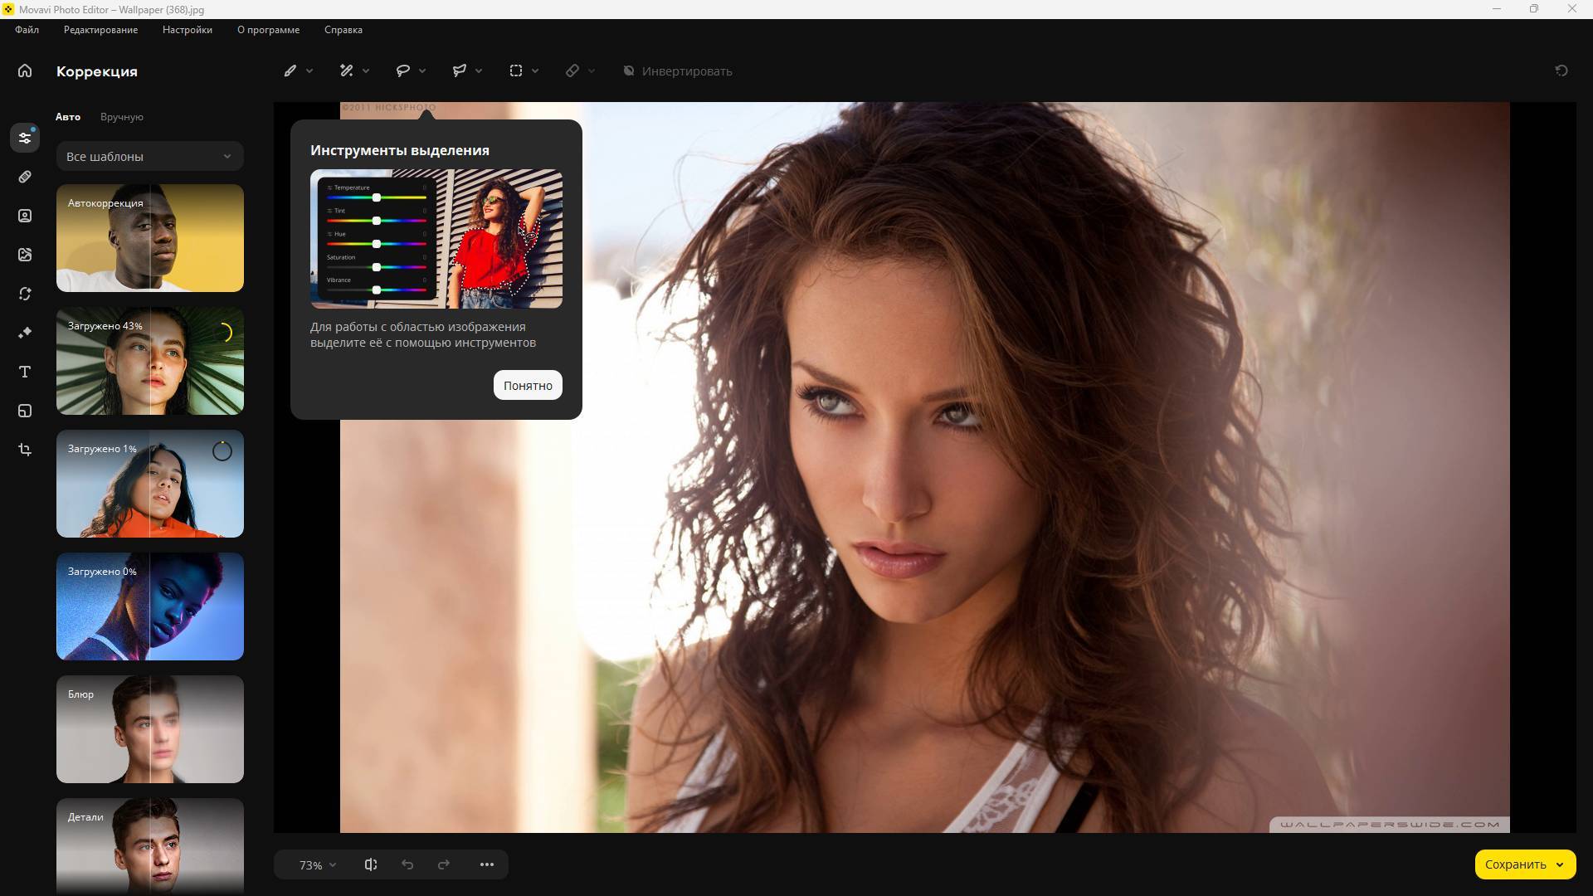
Task: Expand the Сохранить button arrow
Action: click(1560, 864)
